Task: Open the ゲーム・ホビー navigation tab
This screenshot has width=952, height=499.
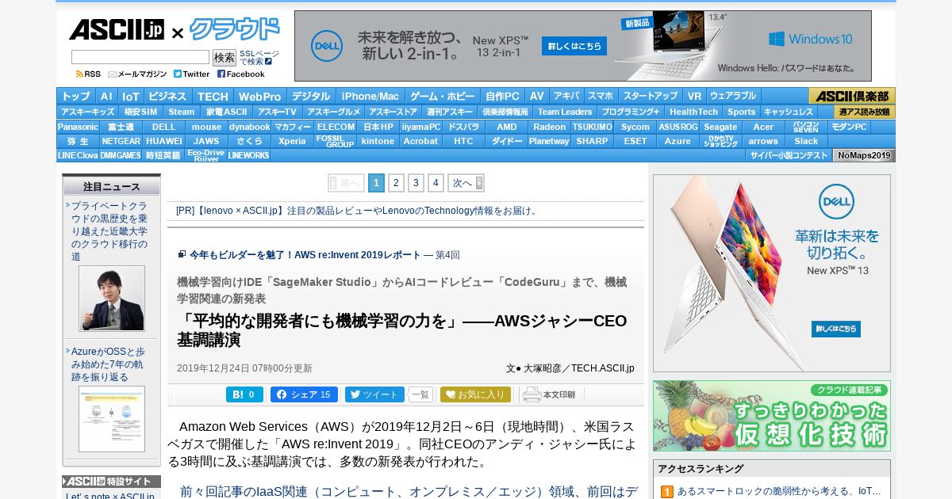Action: pyautogui.click(x=442, y=96)
